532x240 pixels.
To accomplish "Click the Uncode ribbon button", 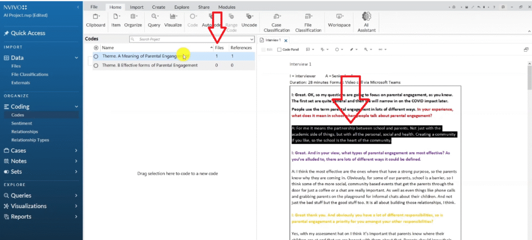I will (x=249, y=20).
